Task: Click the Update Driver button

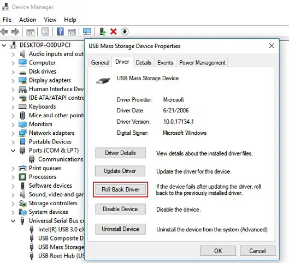Action: click(x=120, y=171)
